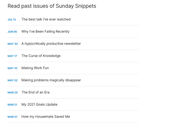Click the JUL 12 date label
The width and height of the screenshot is (196, 123).
(12, 20)
